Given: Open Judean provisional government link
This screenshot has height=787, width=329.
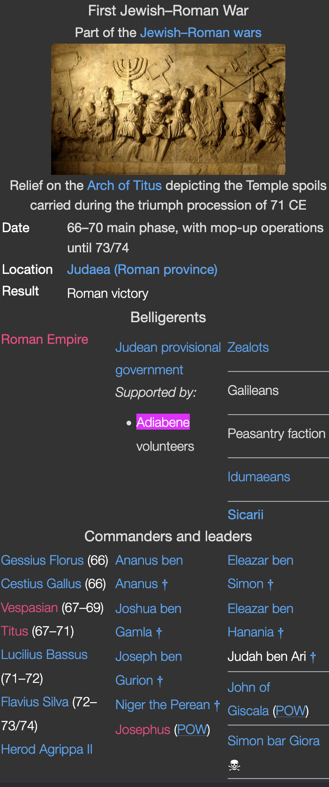Looking at the screenshot, I should coord(168,348).
